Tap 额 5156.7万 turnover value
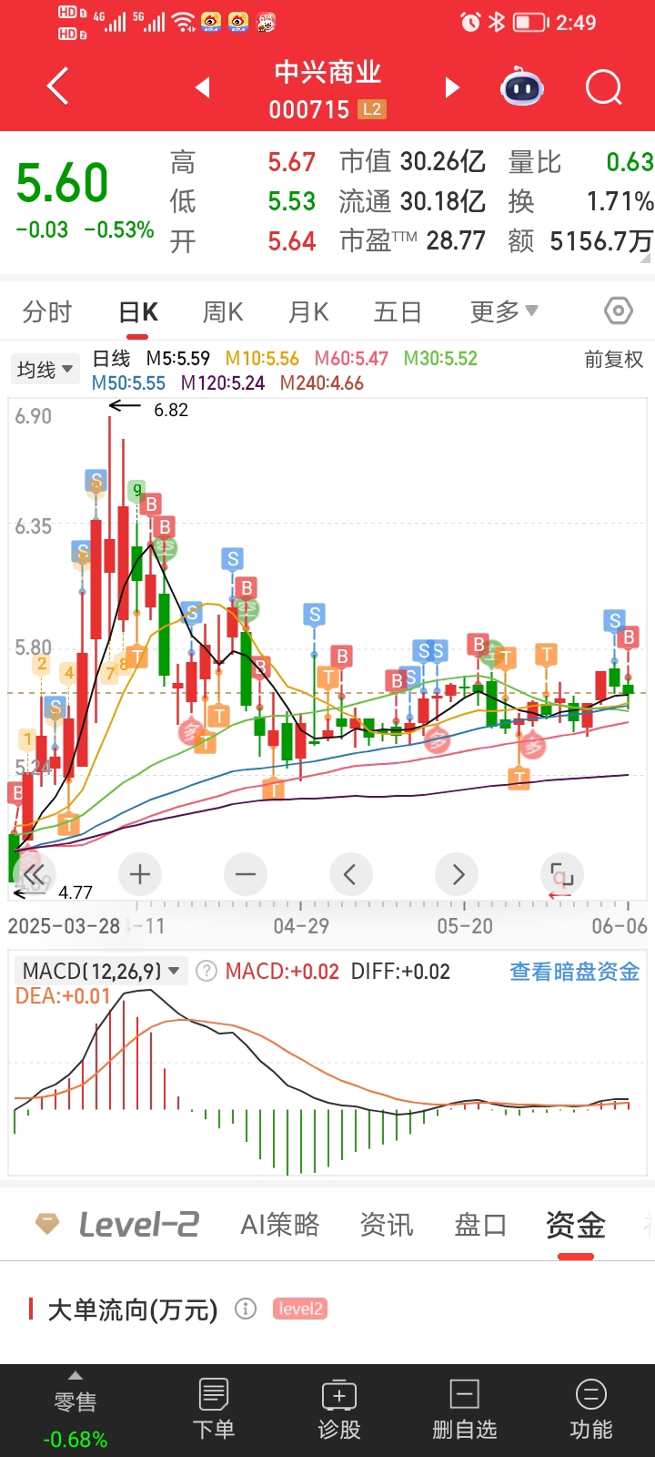 [580, 241]
